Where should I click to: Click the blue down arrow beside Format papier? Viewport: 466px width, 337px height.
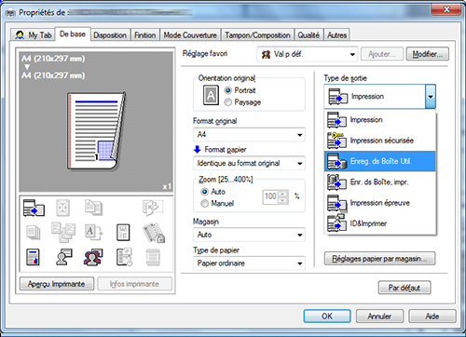coord(198,150)
